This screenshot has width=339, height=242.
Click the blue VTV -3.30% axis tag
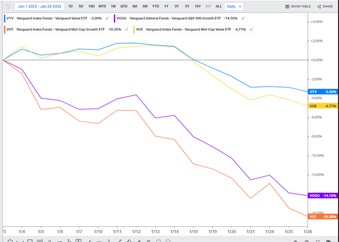pos(323,92)
